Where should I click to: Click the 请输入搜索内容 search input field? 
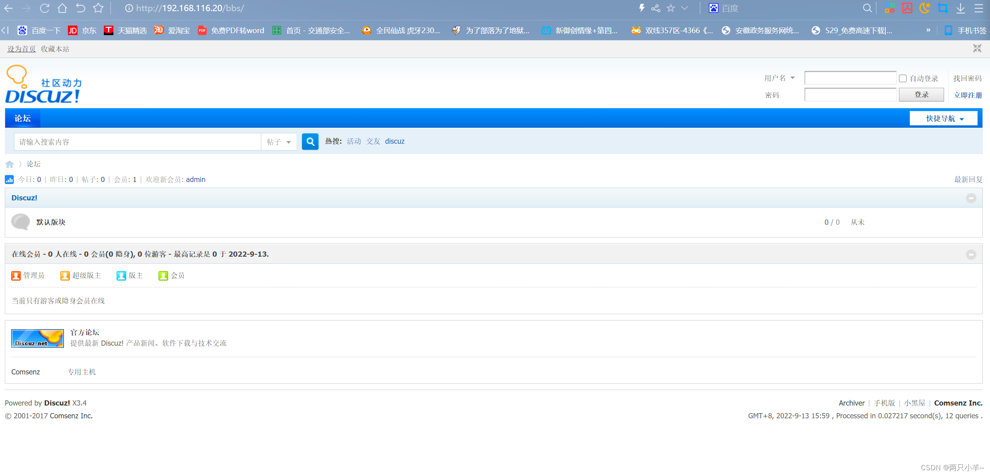[137, 142]
